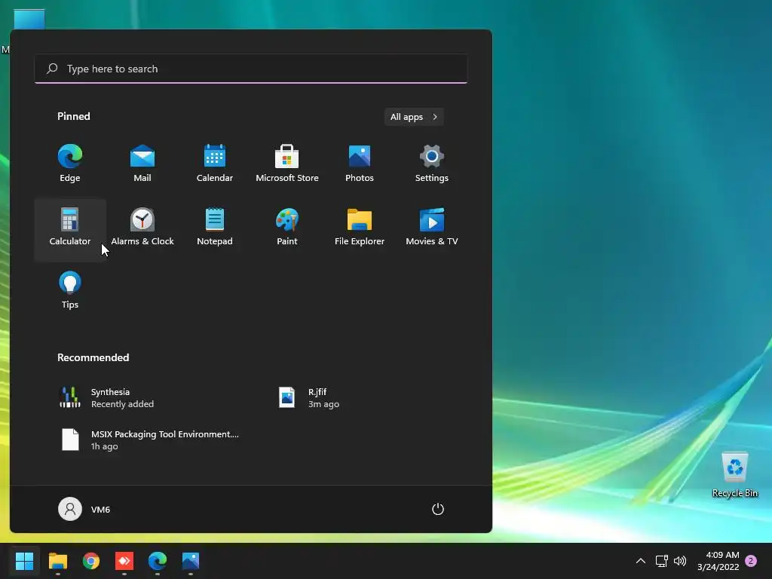772x579 pixels.
Task: Open Settings from pinned apps
Action: point(432,164)
